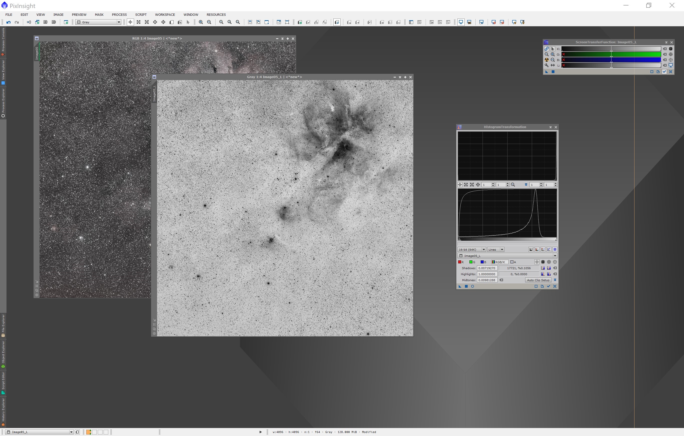Select A alpha channel in HistogramTransformation

click(513, 262)
